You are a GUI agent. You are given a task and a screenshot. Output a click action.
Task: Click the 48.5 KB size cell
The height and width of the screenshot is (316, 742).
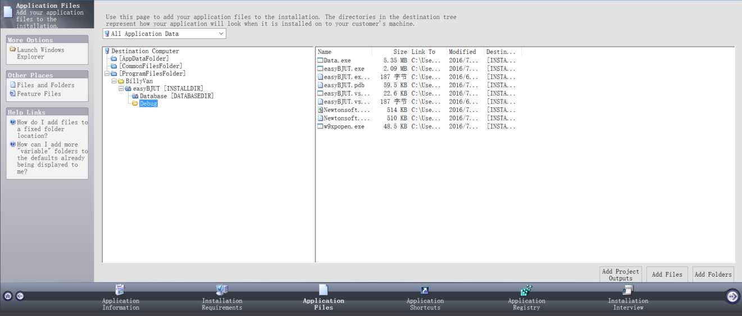coord(395,127)
